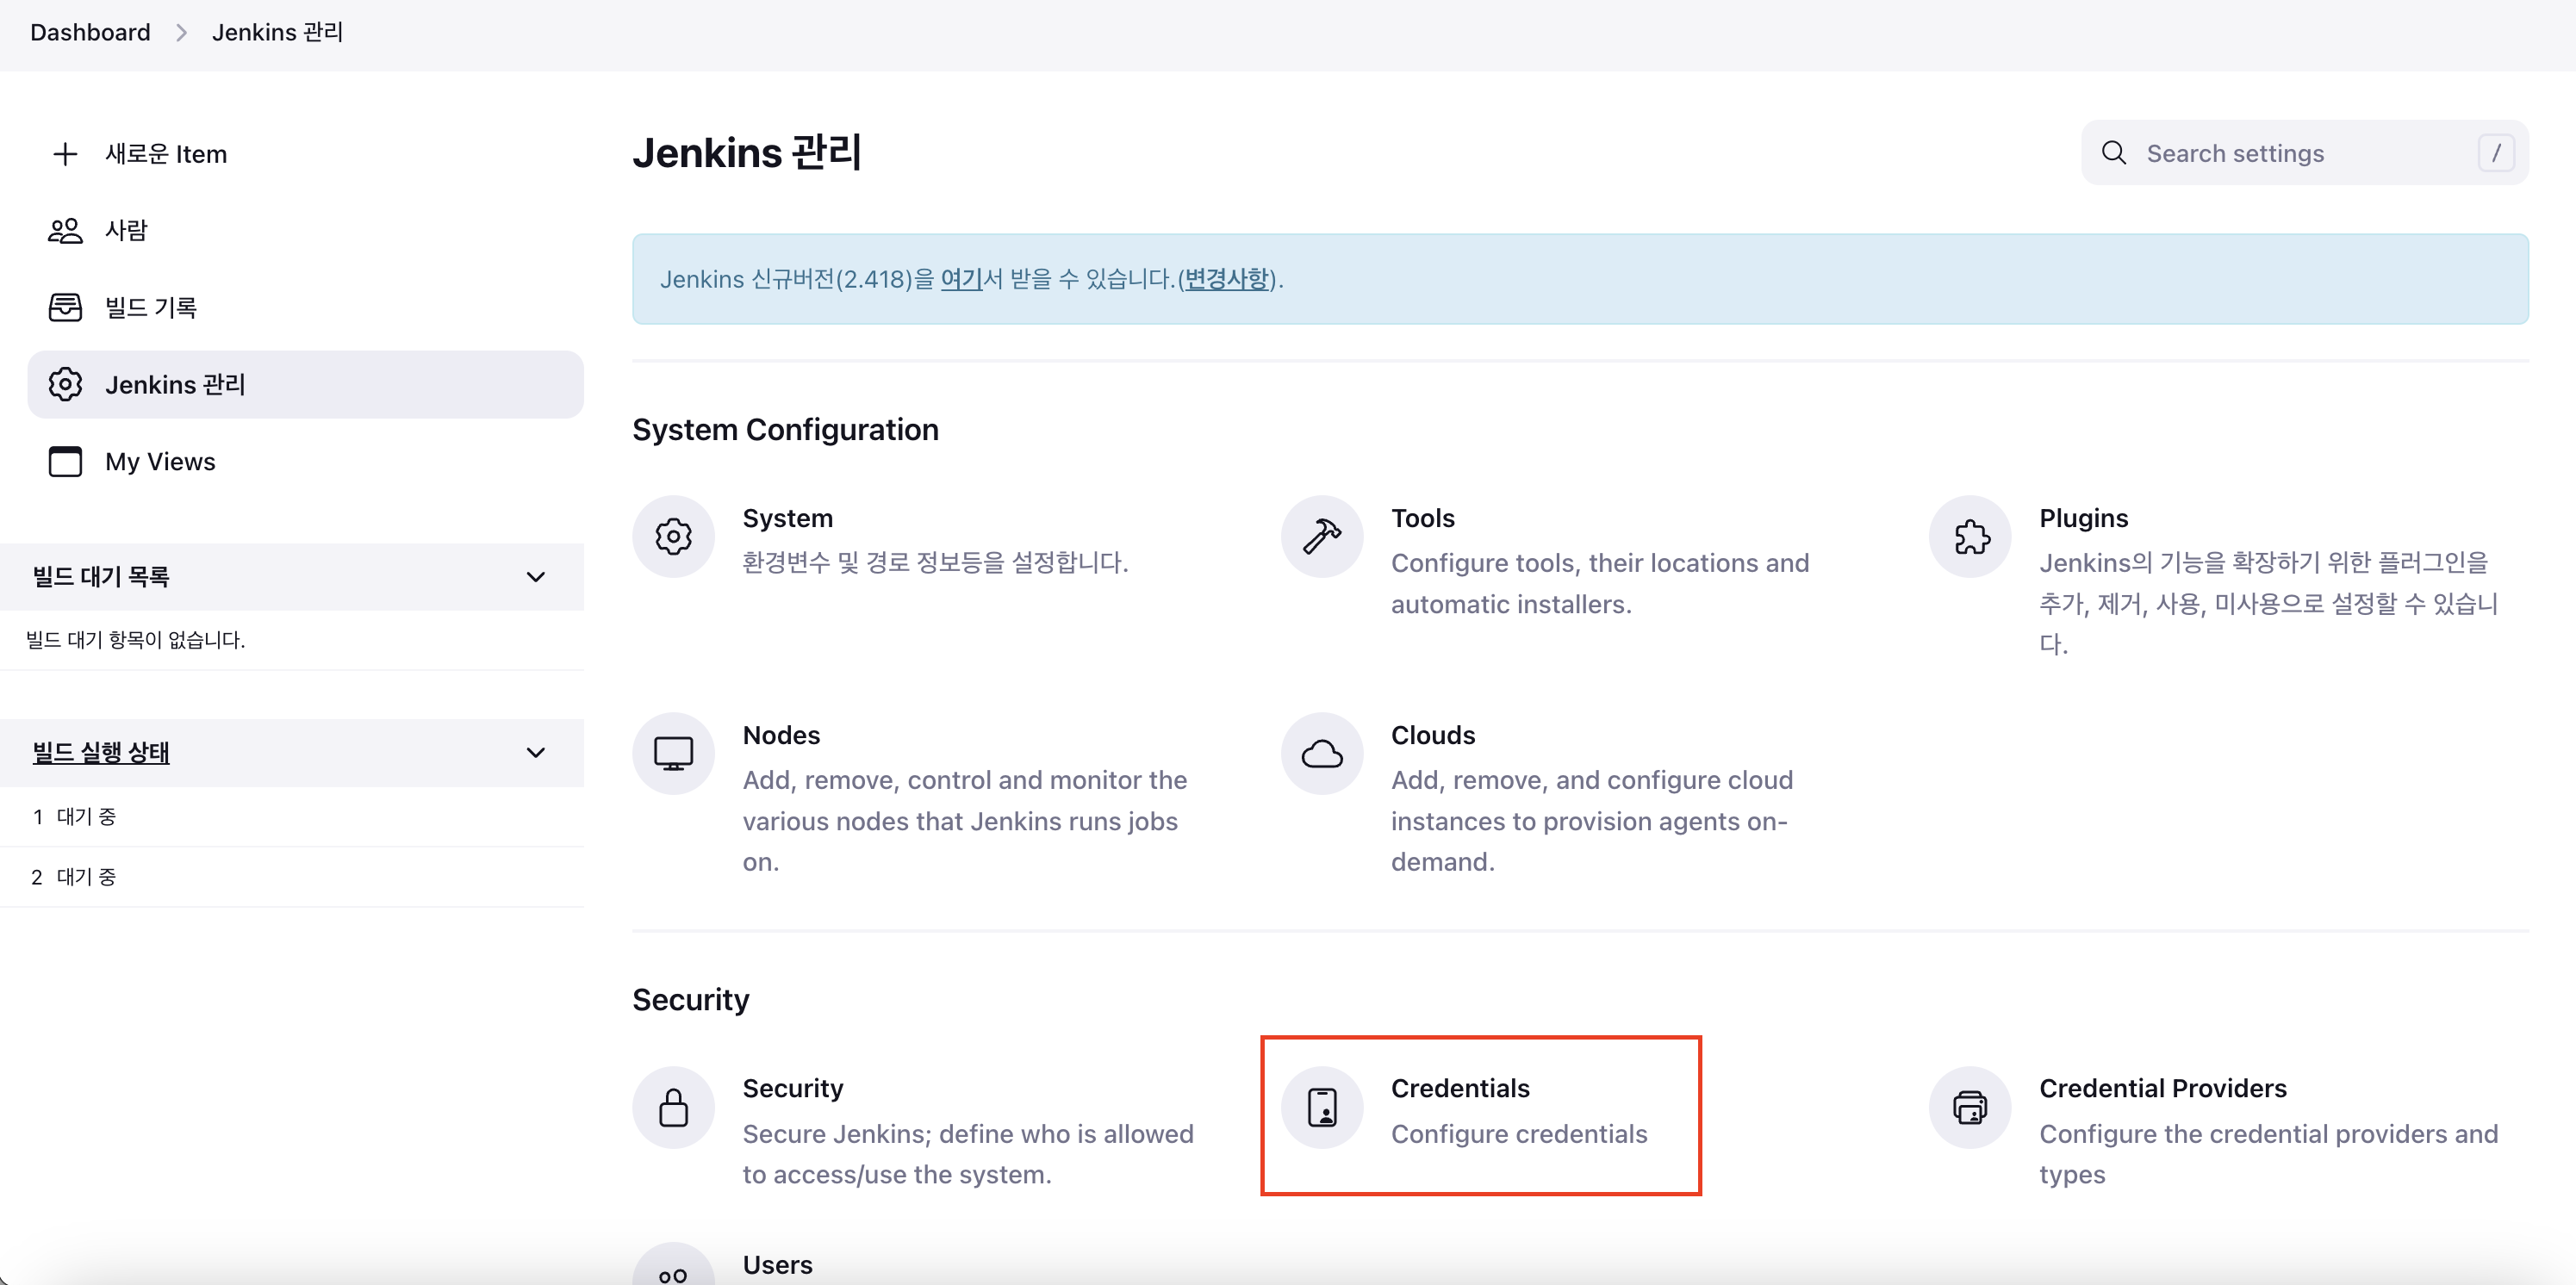Image resolution: width=2576 pixels, height=1285 pixels.
Task: Click the Dashboard breadcrumb
Action: [90, 32]
